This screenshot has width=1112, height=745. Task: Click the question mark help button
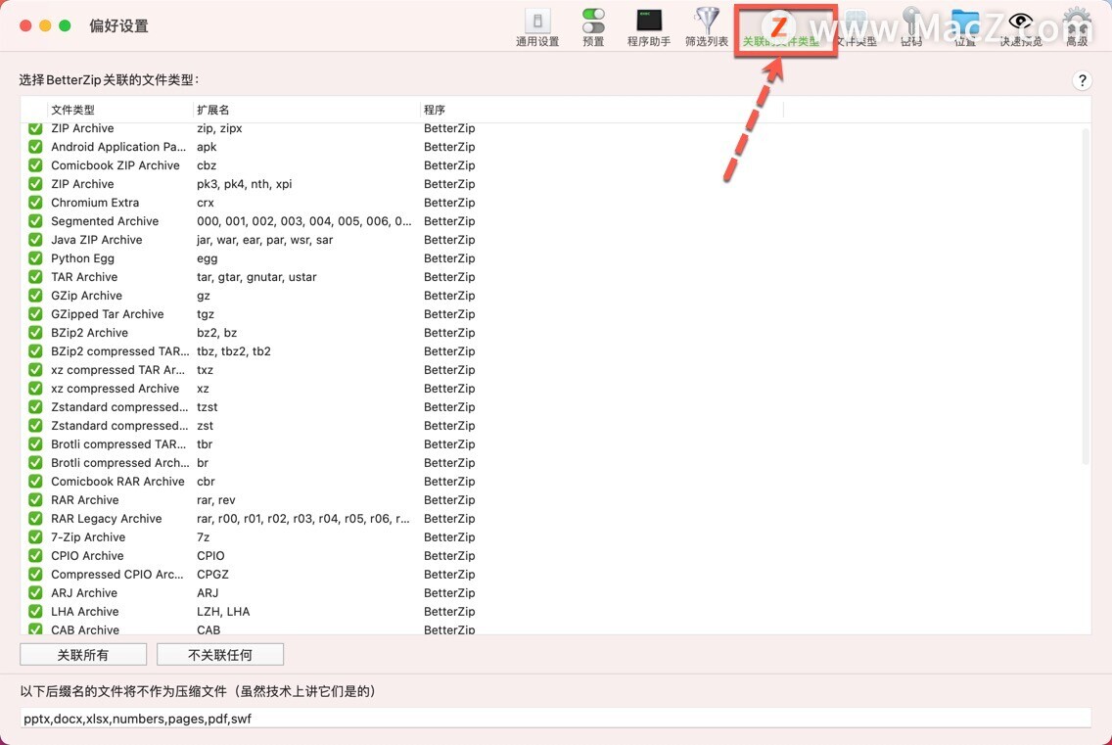(1083, 80)
